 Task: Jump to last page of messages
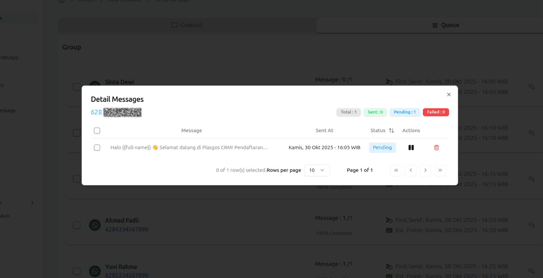pyautogui.click(x=440, y=170)
